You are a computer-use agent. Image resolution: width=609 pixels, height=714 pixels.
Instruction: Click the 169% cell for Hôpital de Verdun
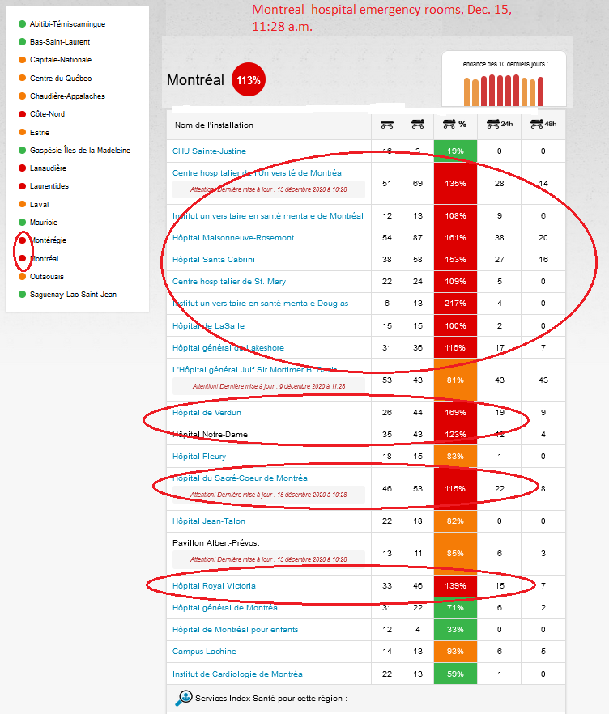pos(455,412)
